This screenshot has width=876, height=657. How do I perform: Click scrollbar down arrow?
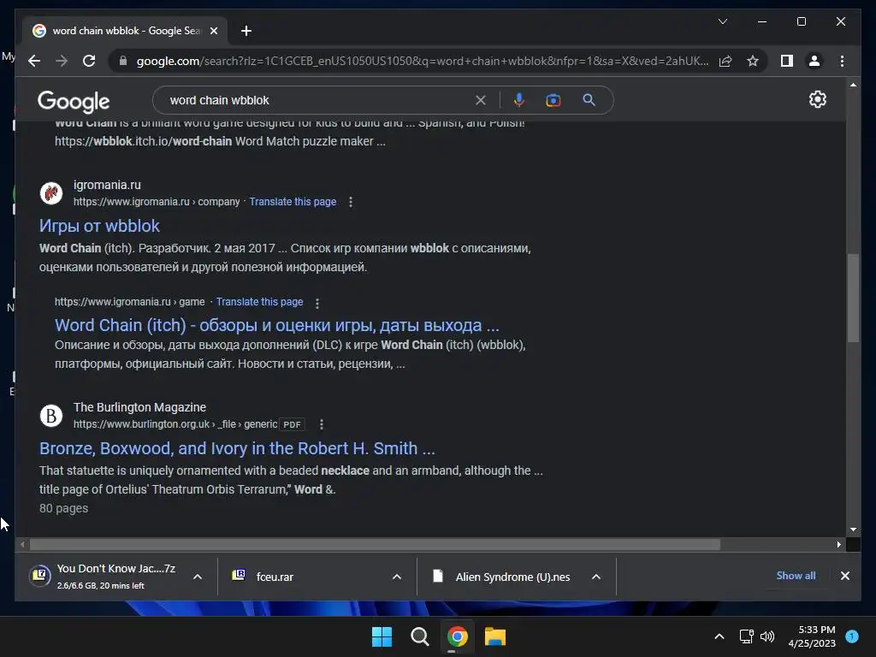click(x=853, y=529)
